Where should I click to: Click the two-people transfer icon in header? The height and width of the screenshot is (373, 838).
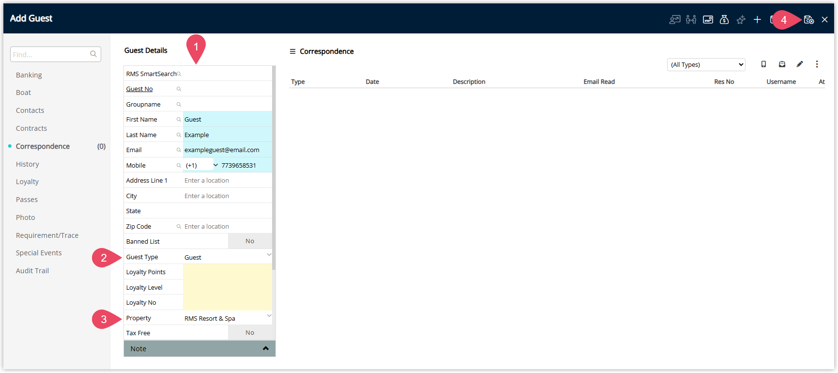691,19
